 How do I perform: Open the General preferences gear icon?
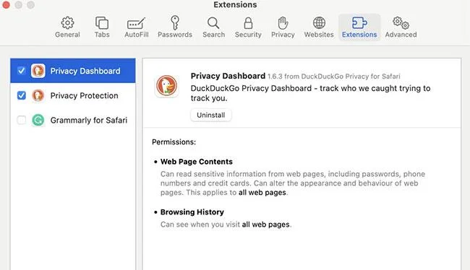[x=67, y=23]
